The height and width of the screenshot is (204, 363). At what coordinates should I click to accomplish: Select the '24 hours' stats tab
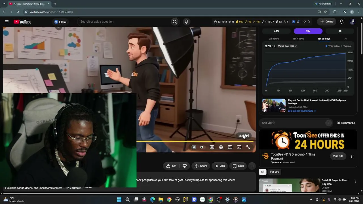pyautogui.click(x=274, y=39)
